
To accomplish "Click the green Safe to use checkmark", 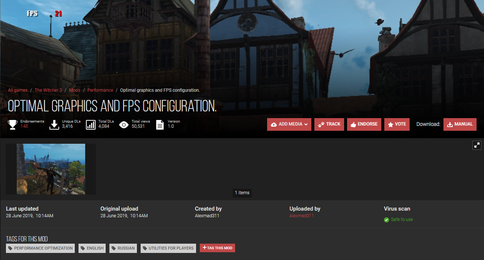I will click(387, 220).
